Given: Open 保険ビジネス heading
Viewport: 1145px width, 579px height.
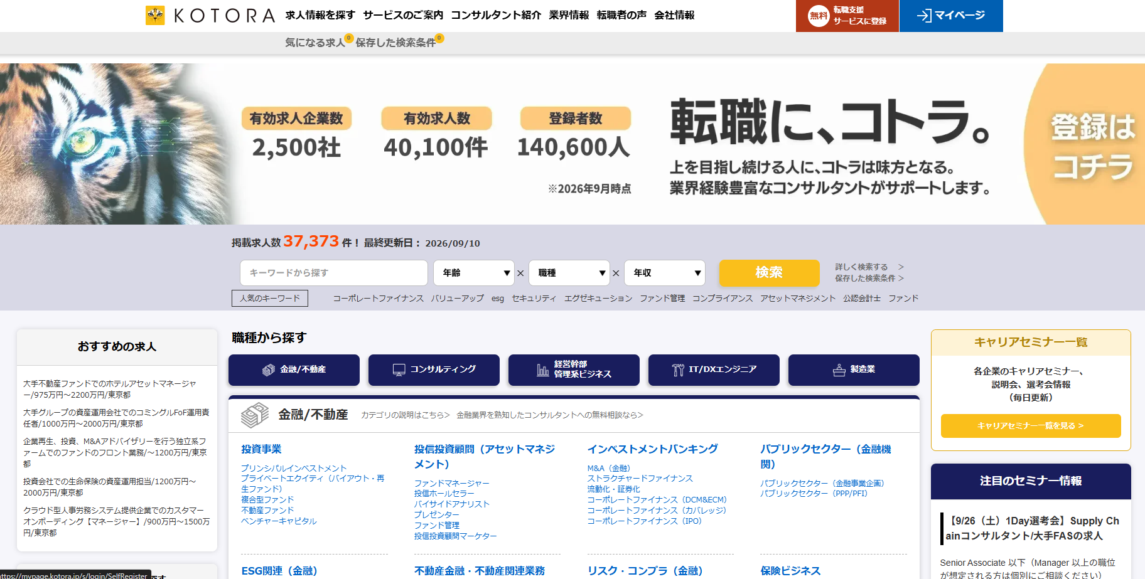Looking at the screenshot, I should point(790,571).
